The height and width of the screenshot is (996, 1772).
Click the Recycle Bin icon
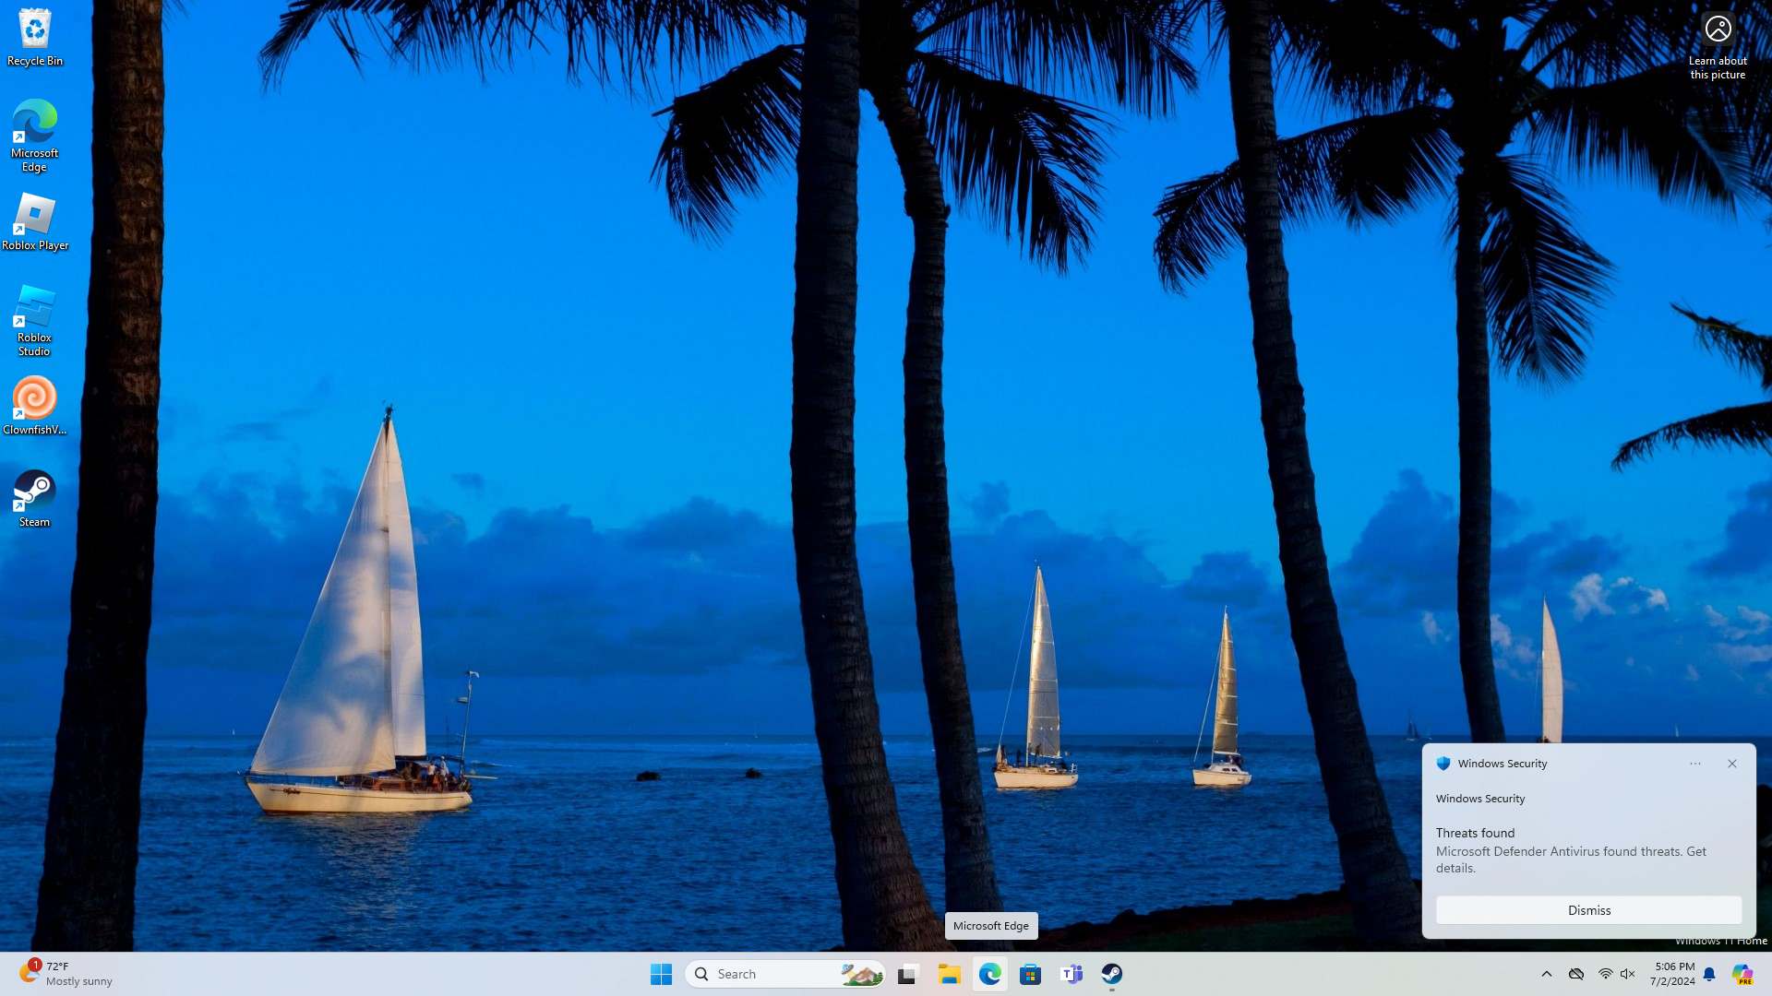pyautogui.click(x=34, y=37)
